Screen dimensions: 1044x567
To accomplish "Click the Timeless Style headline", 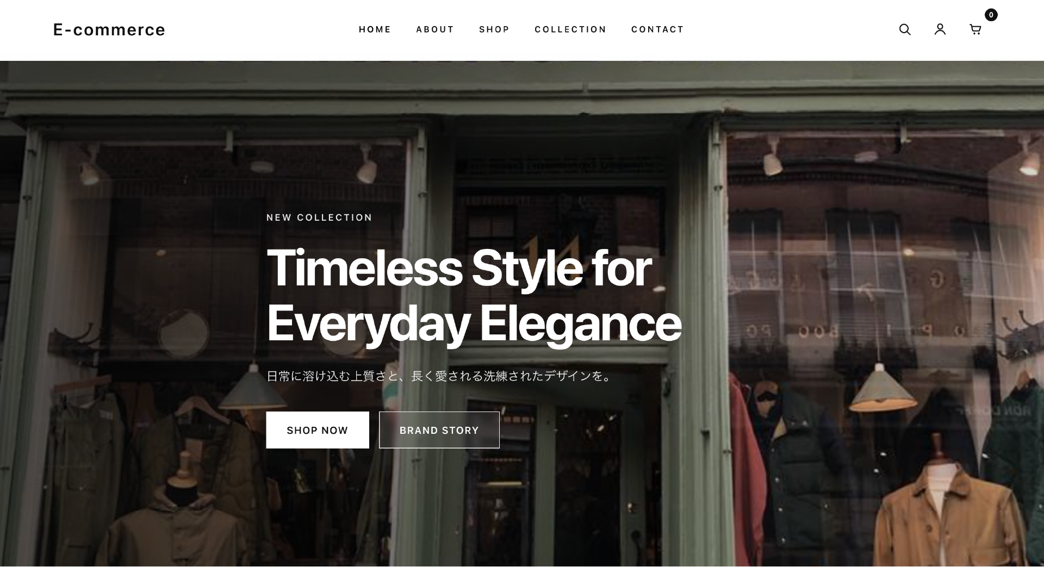I will click(474, 295).
